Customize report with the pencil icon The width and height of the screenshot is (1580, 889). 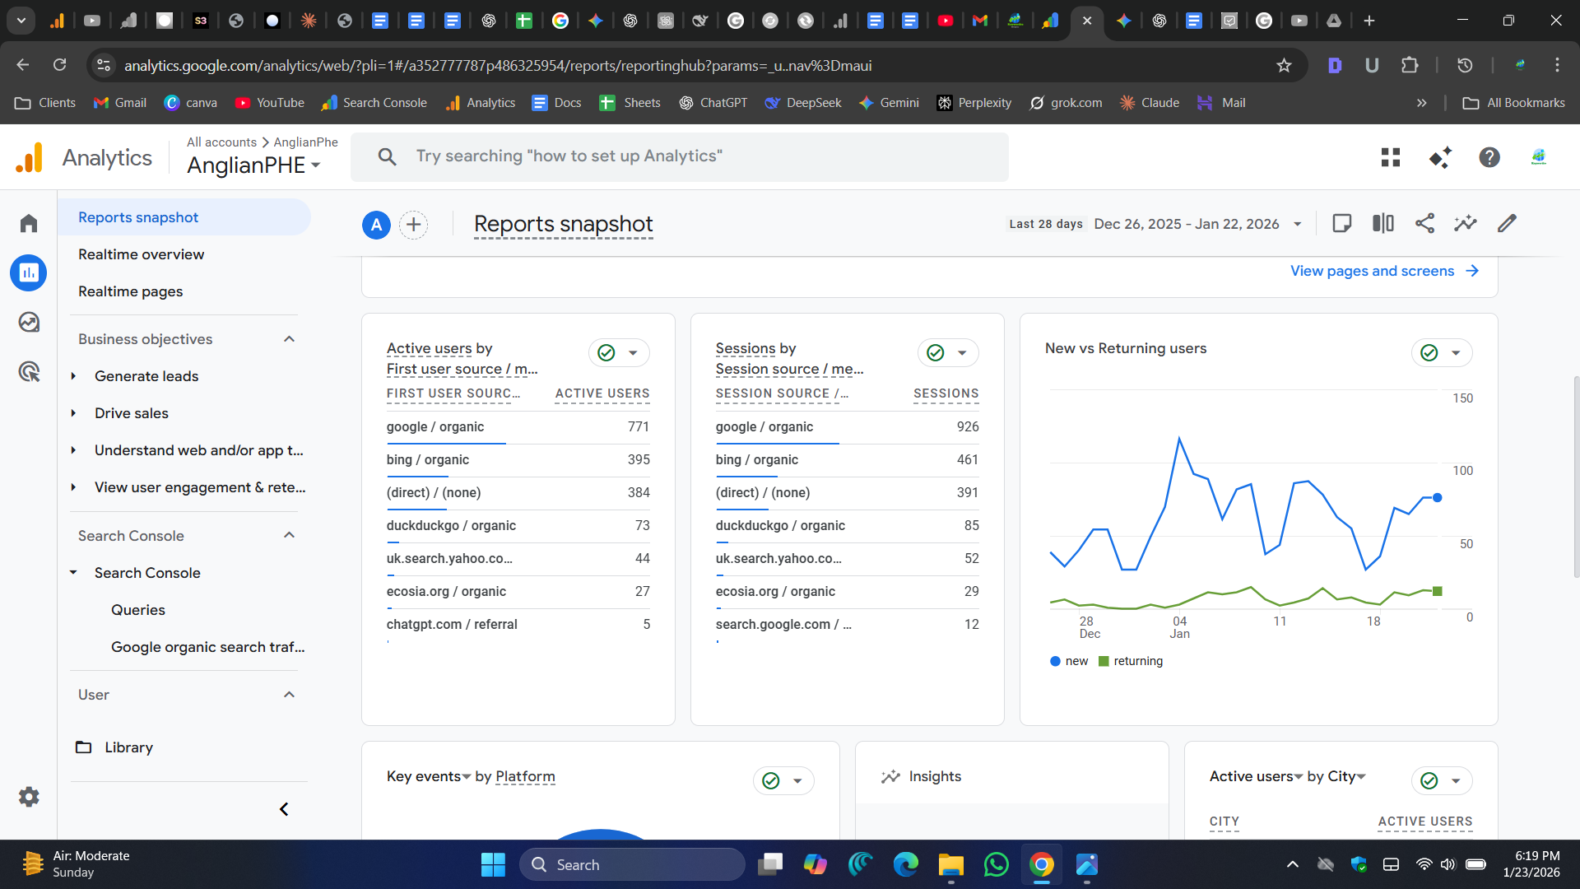(x=1507, y=223)
